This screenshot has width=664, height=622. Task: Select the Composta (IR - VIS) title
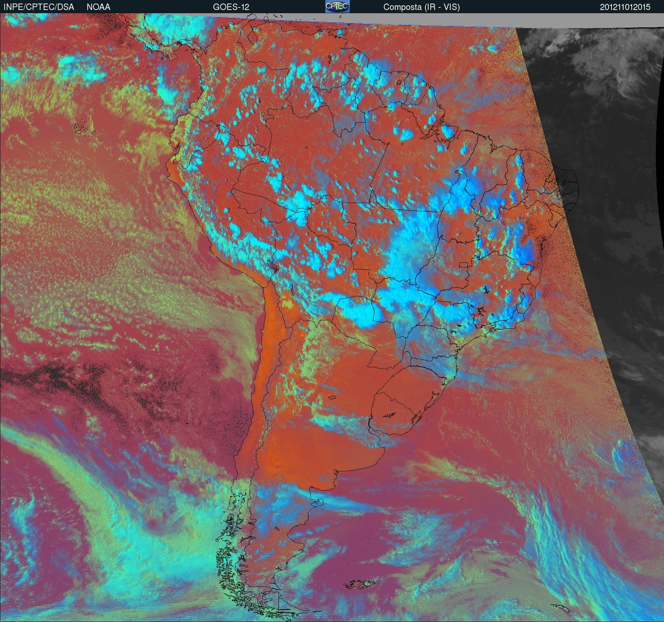click(421, 7)
